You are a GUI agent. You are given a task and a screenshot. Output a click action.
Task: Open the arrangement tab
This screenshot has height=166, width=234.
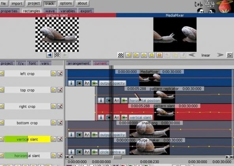click(x=79, y=63)
